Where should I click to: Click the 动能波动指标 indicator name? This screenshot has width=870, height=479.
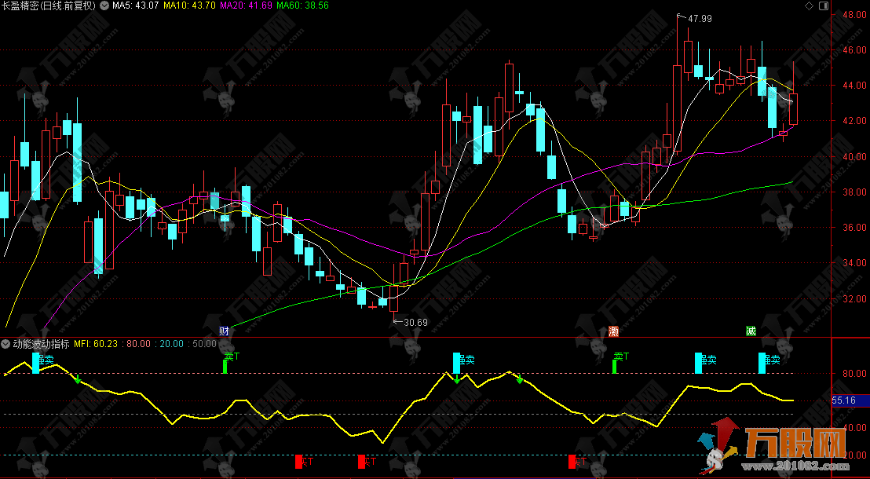click(x=41, y=344)
